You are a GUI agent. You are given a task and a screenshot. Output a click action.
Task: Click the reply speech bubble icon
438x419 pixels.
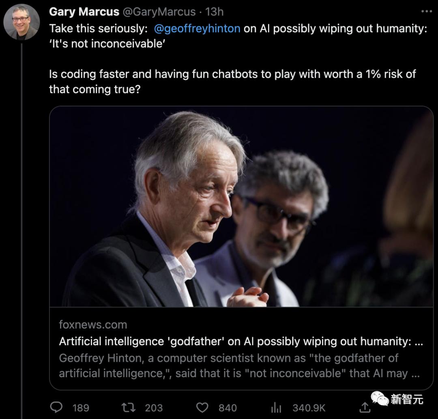coord(56,407)
